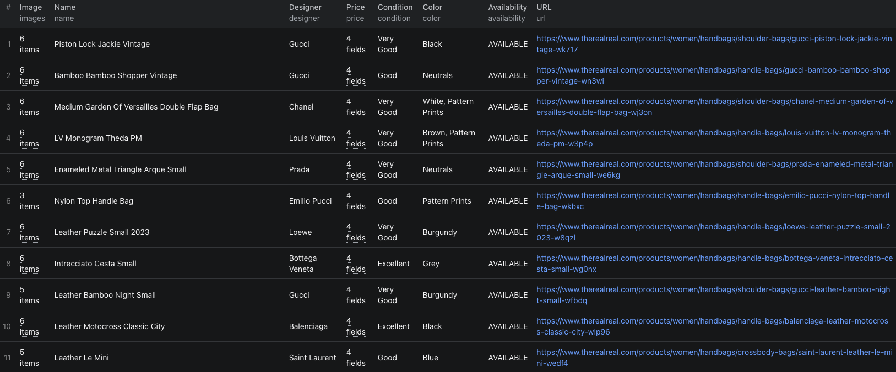
Task: Click the Availability column header
Action: pos(507,13)
